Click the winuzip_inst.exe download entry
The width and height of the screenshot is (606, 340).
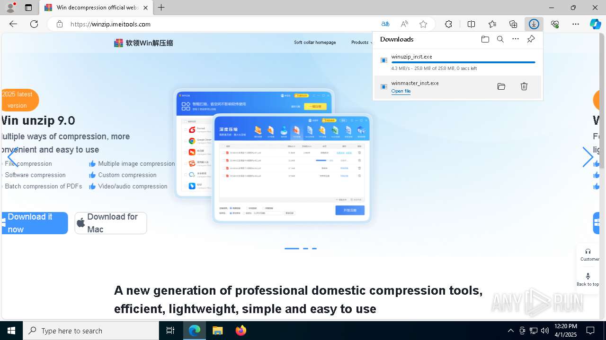click(458, 62)
